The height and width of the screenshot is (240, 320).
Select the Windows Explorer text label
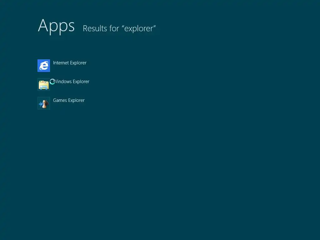pos(71,82)
